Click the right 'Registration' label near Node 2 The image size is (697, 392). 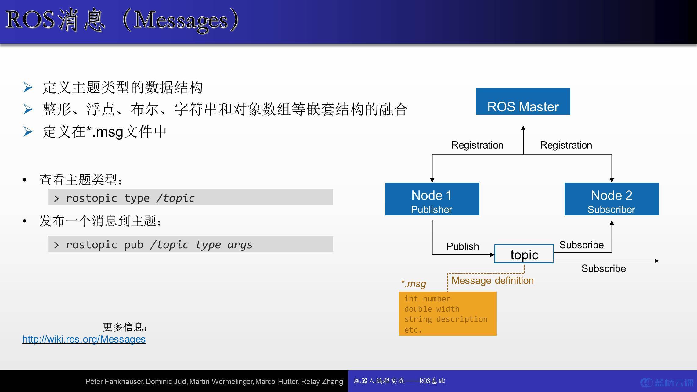566,145
